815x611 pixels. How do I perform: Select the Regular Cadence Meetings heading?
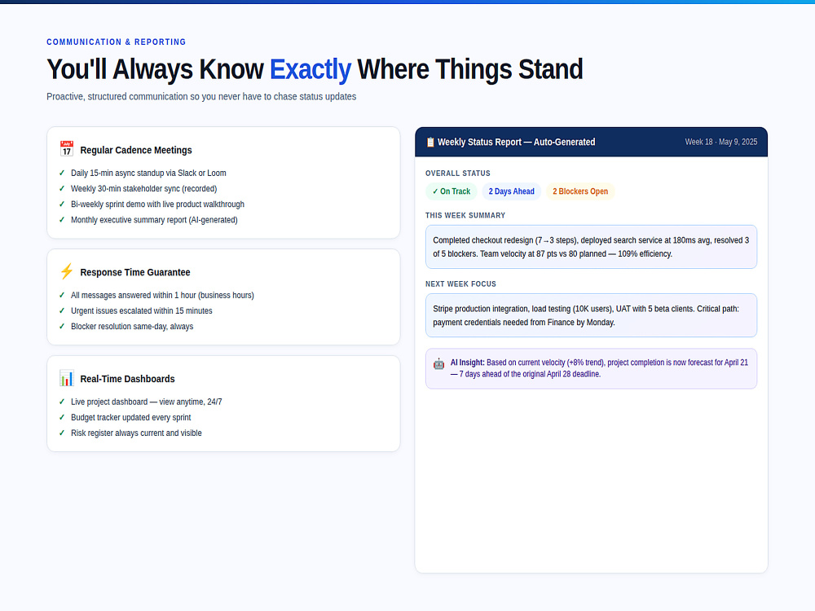pos(136,150)
